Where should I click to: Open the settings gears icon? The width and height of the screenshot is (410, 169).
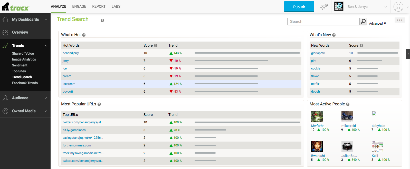(324, 7)
